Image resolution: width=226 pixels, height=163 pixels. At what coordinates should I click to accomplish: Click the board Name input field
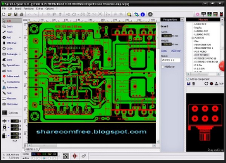[171, 60]
